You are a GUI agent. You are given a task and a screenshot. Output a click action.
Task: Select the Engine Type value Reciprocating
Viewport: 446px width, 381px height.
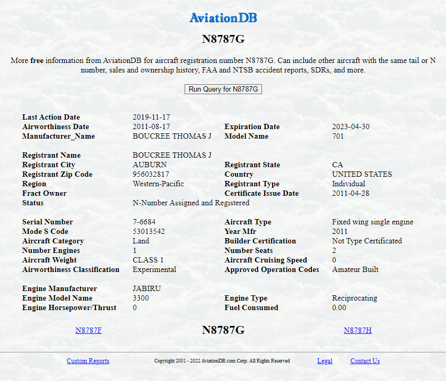point(354,298)
